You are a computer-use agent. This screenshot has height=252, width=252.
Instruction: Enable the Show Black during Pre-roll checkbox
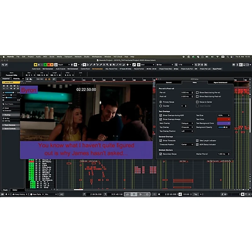coord(197,93)
